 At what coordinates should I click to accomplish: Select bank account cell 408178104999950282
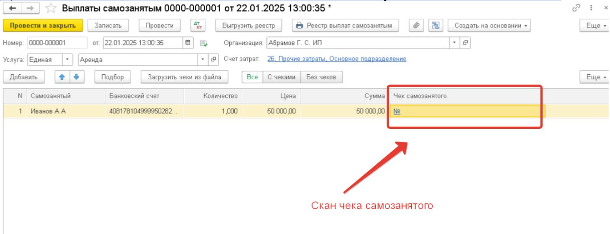144,111
